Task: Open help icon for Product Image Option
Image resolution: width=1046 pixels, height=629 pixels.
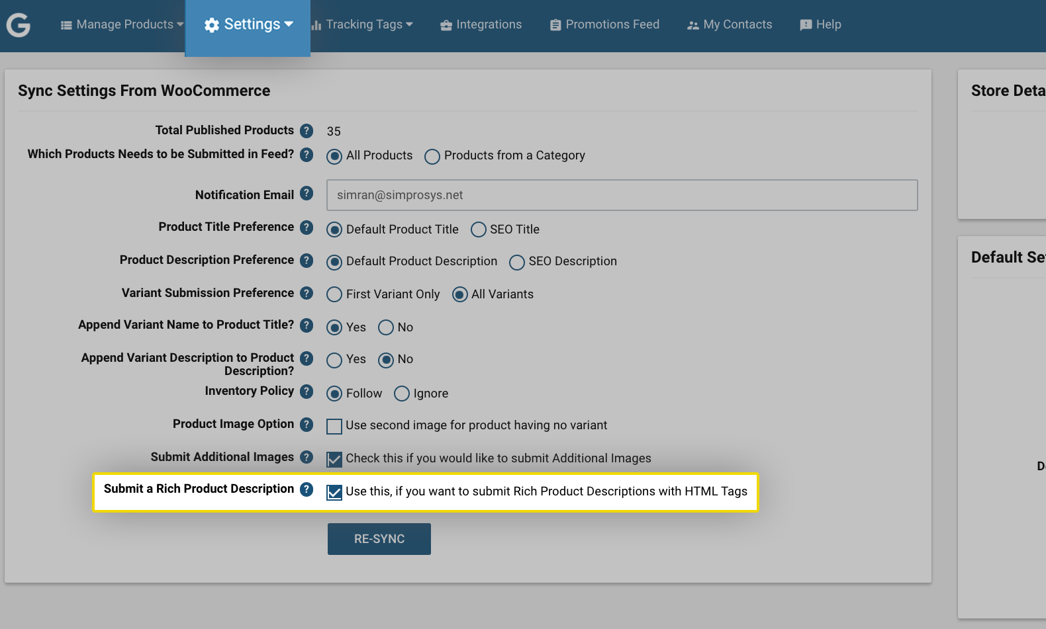Action: [307, 424]
